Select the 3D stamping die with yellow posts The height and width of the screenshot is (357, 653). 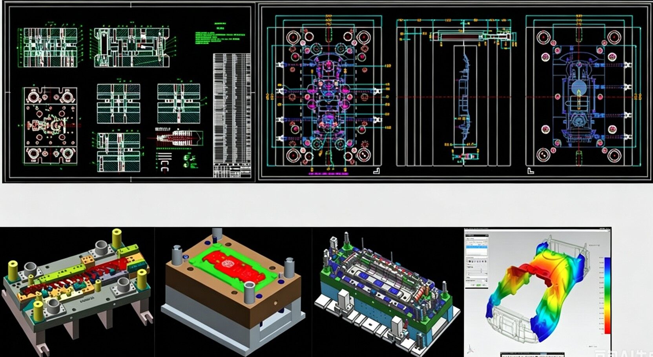coord(77,292)
